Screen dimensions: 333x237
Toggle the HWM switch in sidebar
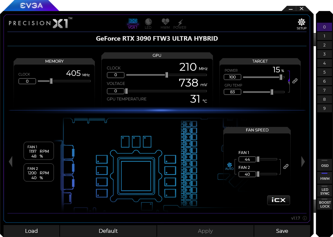[x=325, y=177]
